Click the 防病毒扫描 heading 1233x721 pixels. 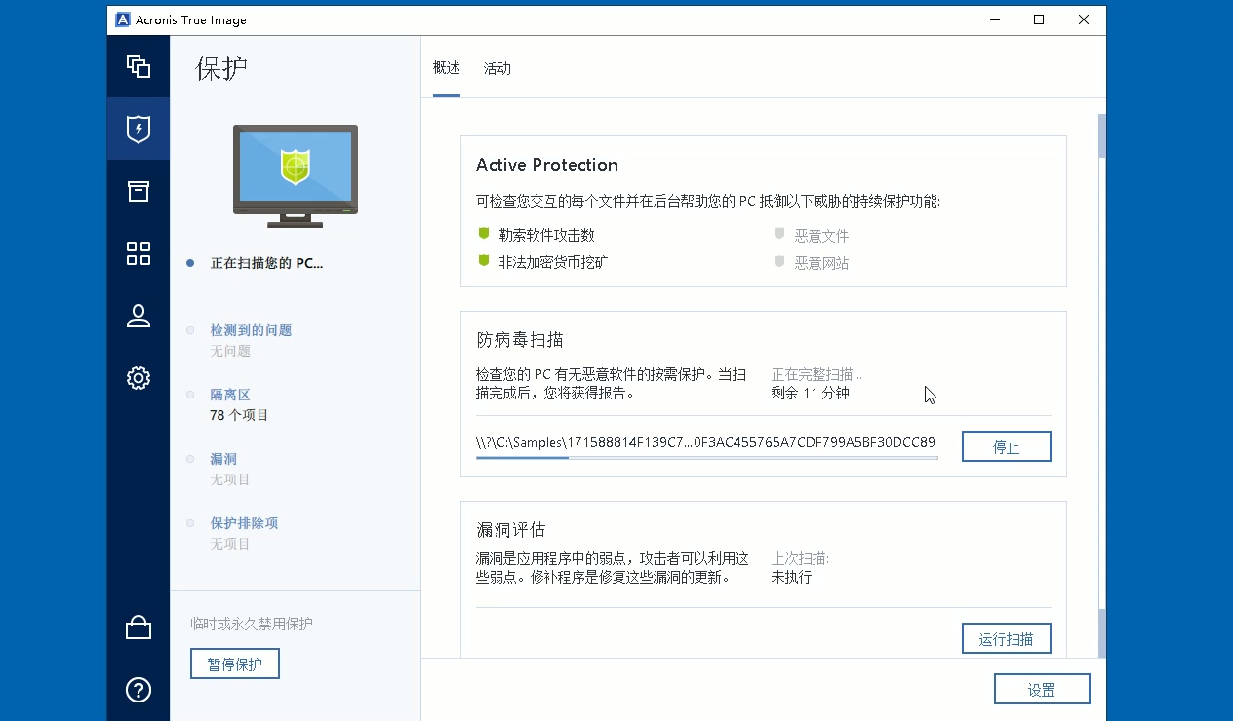520,340
